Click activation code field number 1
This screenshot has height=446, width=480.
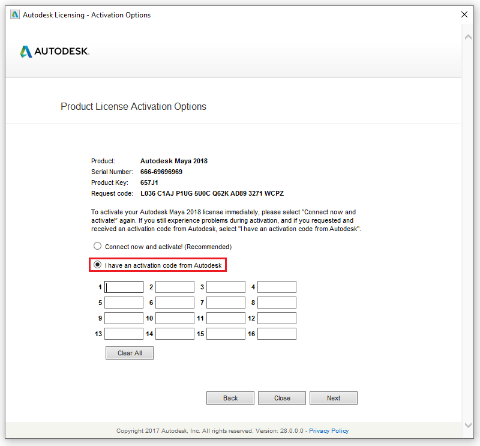pos(124,286)
